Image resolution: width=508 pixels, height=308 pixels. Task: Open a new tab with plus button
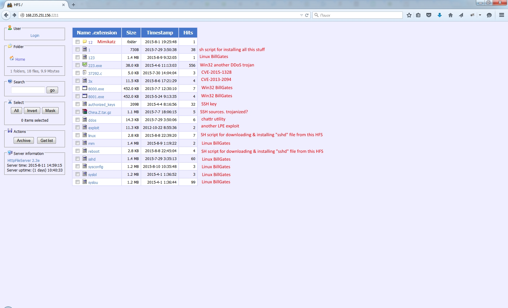coord(73,5)
